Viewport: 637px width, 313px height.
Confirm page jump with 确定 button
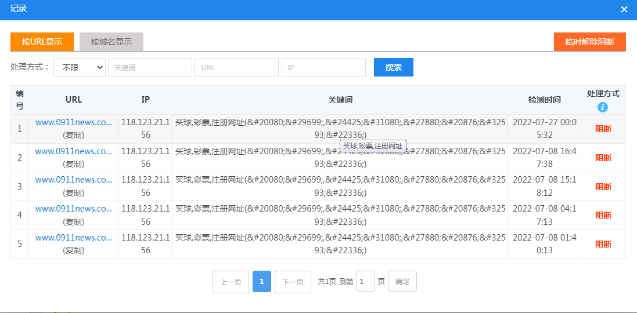402,282
